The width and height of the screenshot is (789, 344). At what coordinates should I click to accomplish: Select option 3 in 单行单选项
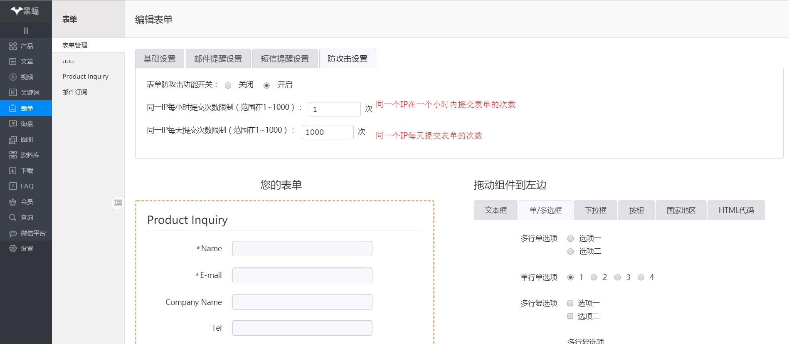coord(617,277)
